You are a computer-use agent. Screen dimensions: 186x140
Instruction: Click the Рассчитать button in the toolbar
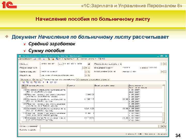89,59
